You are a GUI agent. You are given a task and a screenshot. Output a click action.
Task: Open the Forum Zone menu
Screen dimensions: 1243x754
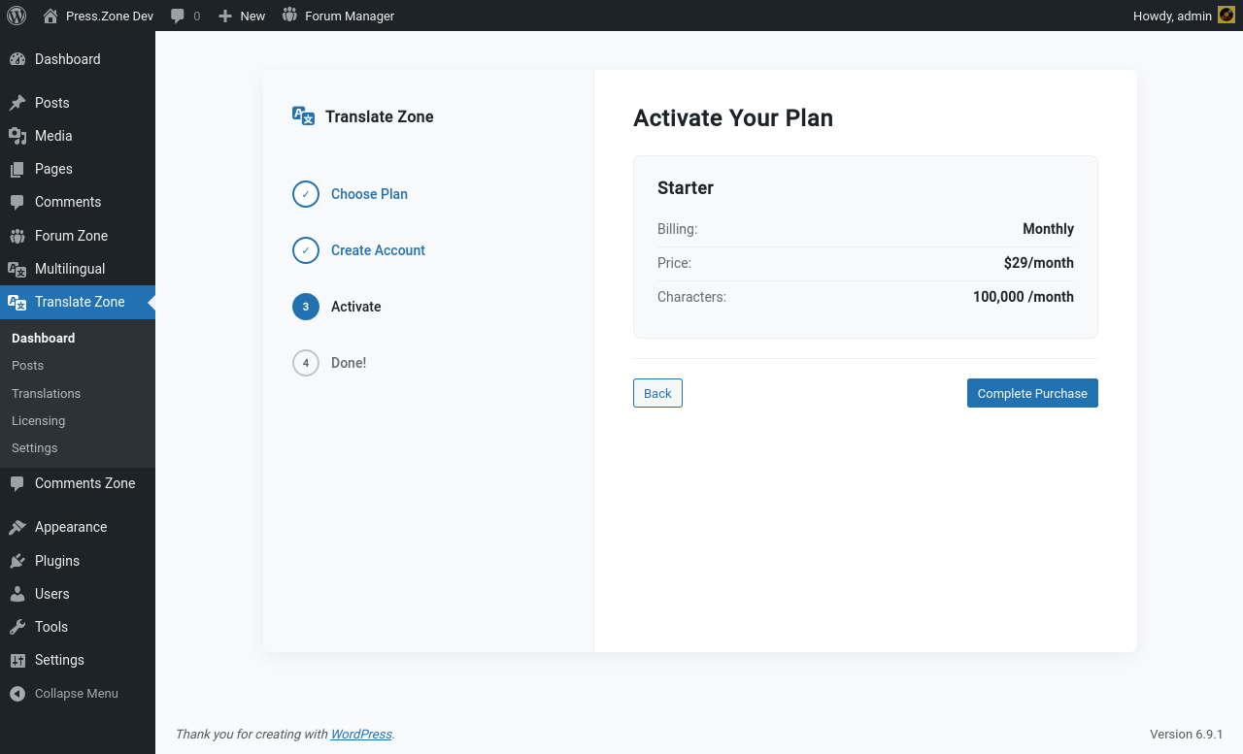click(x=78, y=236)
